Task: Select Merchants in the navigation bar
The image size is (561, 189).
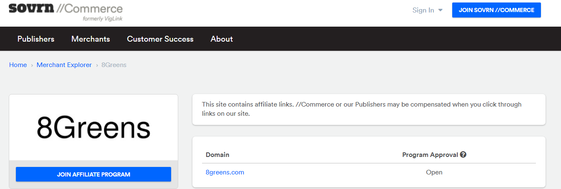Action: (91, 39)
